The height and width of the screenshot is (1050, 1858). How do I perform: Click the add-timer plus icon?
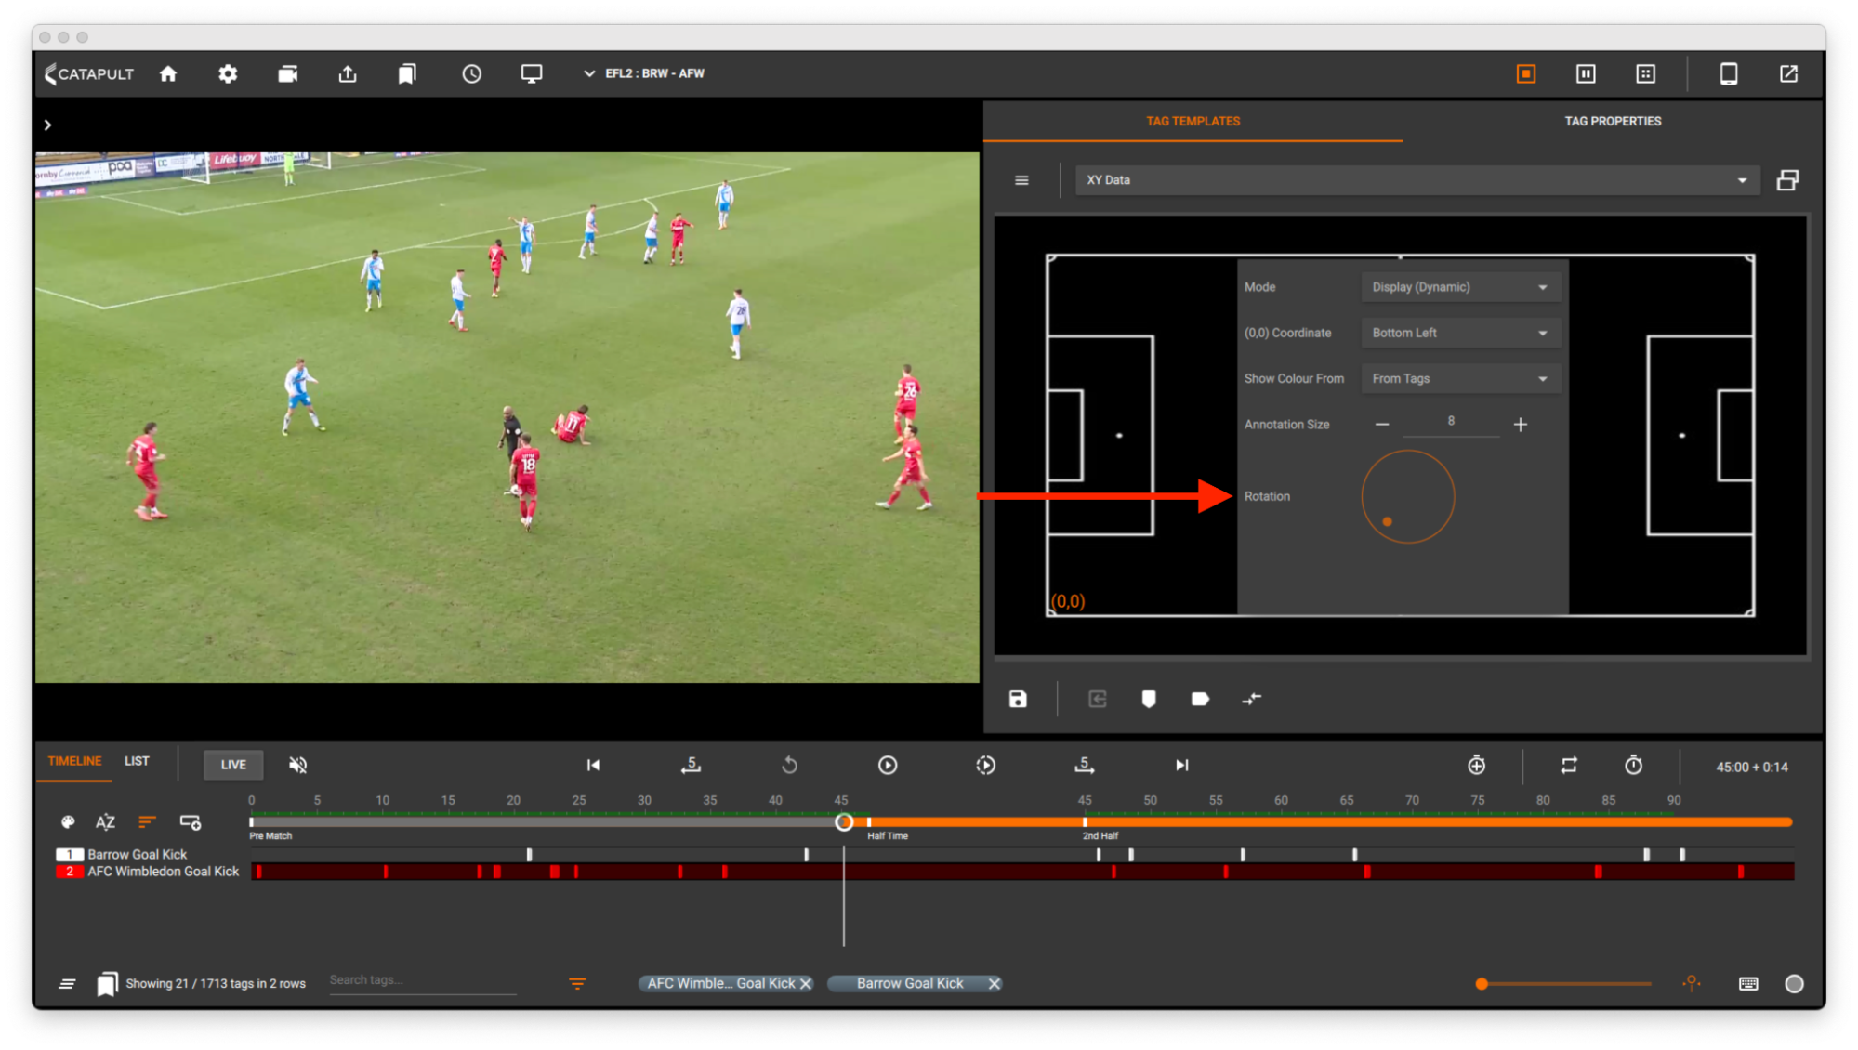pos(1476,765)
